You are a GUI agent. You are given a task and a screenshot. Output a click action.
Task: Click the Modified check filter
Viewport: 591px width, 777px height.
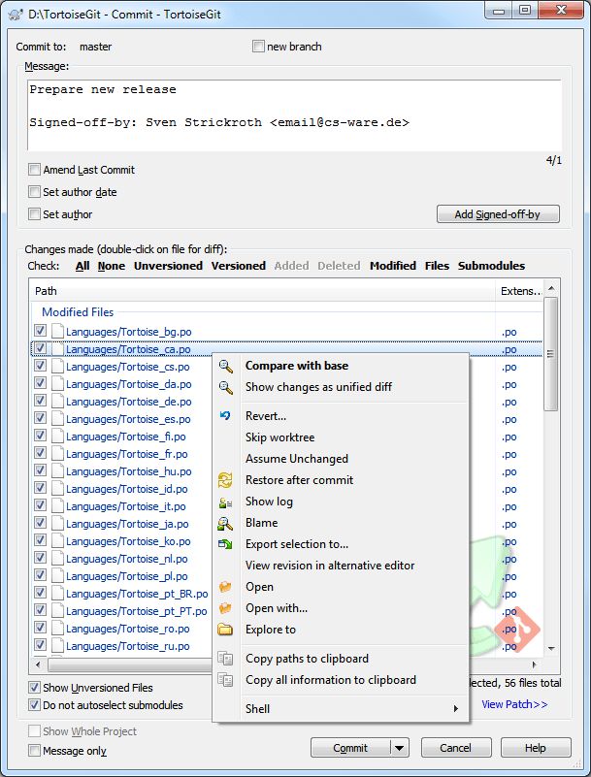393,266
